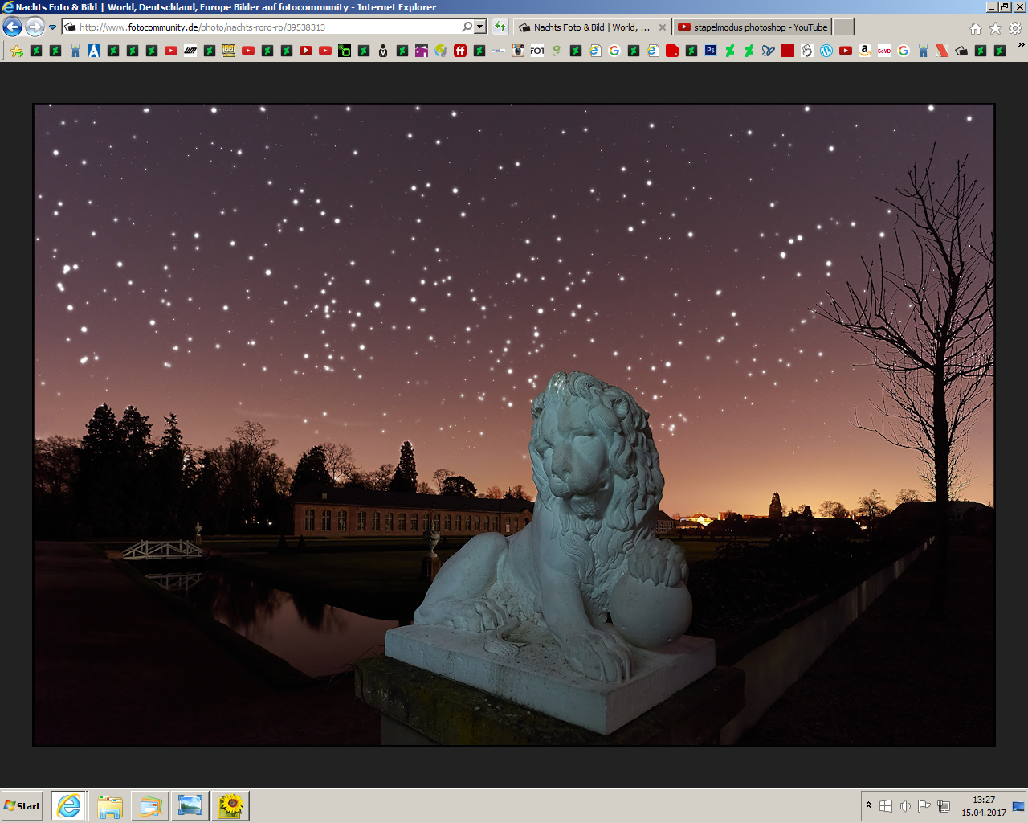Viewport: 1028px width, 823px height.
Task: Click the green-arrows refresh button
Action: (x=500, y=27)
